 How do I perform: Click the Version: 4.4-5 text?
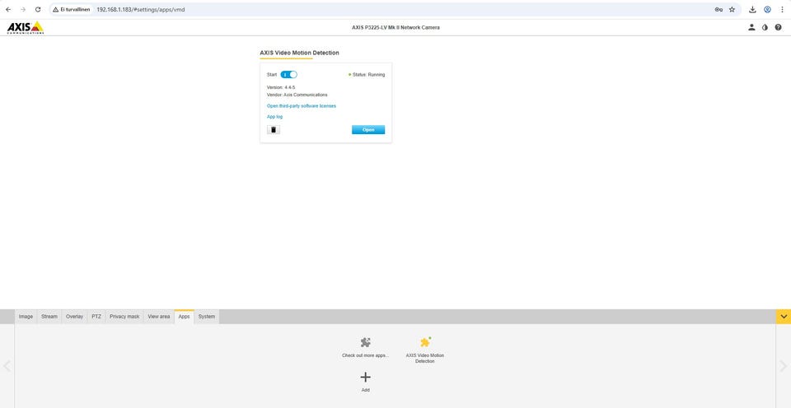281,88
